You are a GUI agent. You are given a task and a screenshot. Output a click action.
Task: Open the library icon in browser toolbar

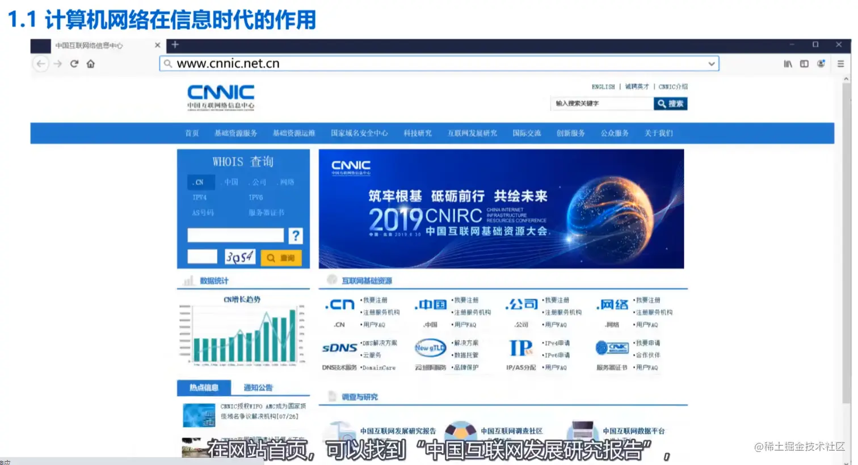pyautogui.click(x=788, y=64)
